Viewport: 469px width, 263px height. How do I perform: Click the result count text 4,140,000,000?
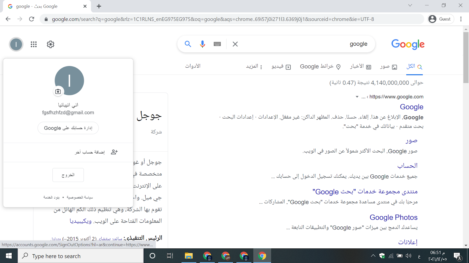coord(390,83)
